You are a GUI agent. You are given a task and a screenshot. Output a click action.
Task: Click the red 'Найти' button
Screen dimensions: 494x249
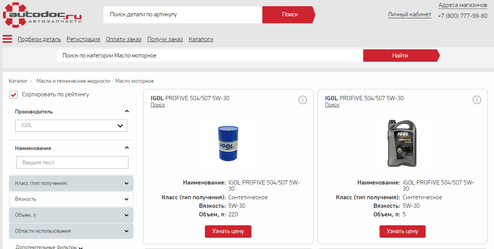[x=401, y=56]
